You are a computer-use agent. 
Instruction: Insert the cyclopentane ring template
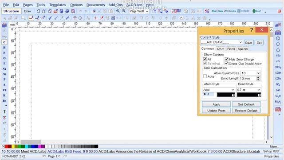(x=278, y=50)
